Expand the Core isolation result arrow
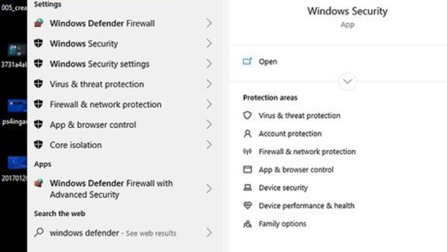 tap(209, 145)
